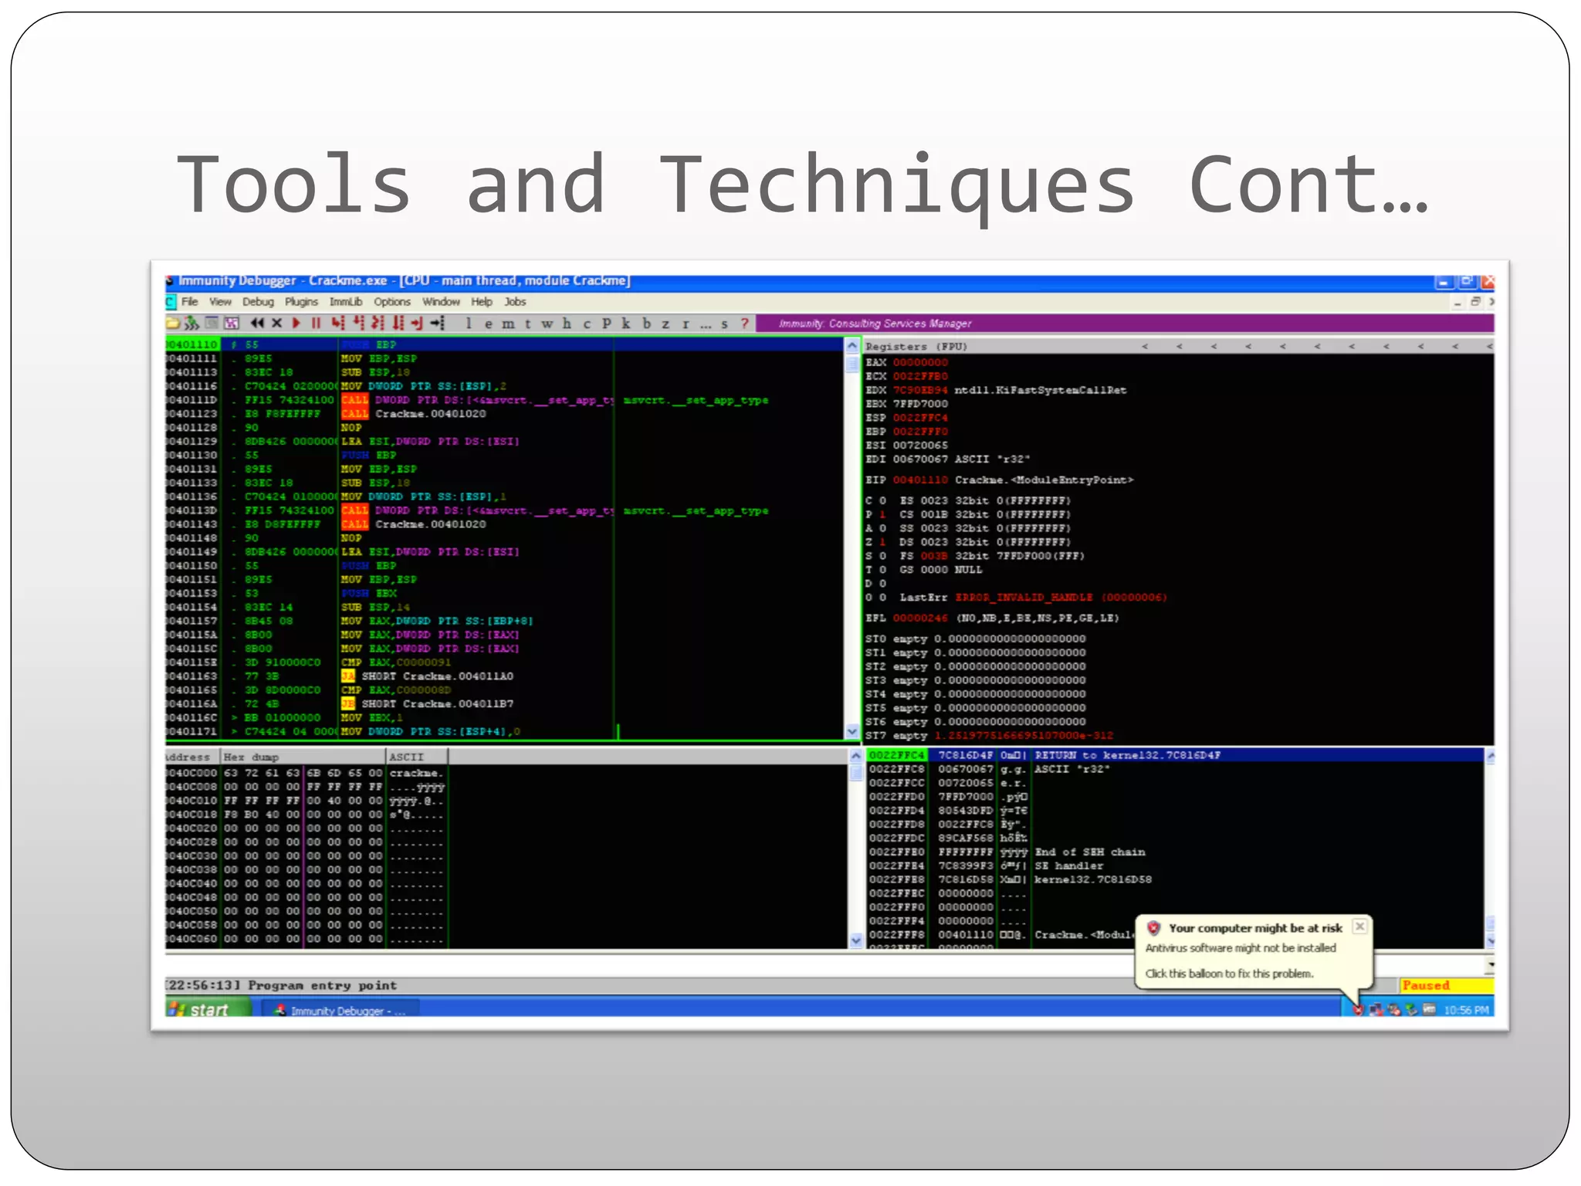This screenshot has height=1186, width=1581.
Task: Click the Address column header in dump
Action: point(193,757)
